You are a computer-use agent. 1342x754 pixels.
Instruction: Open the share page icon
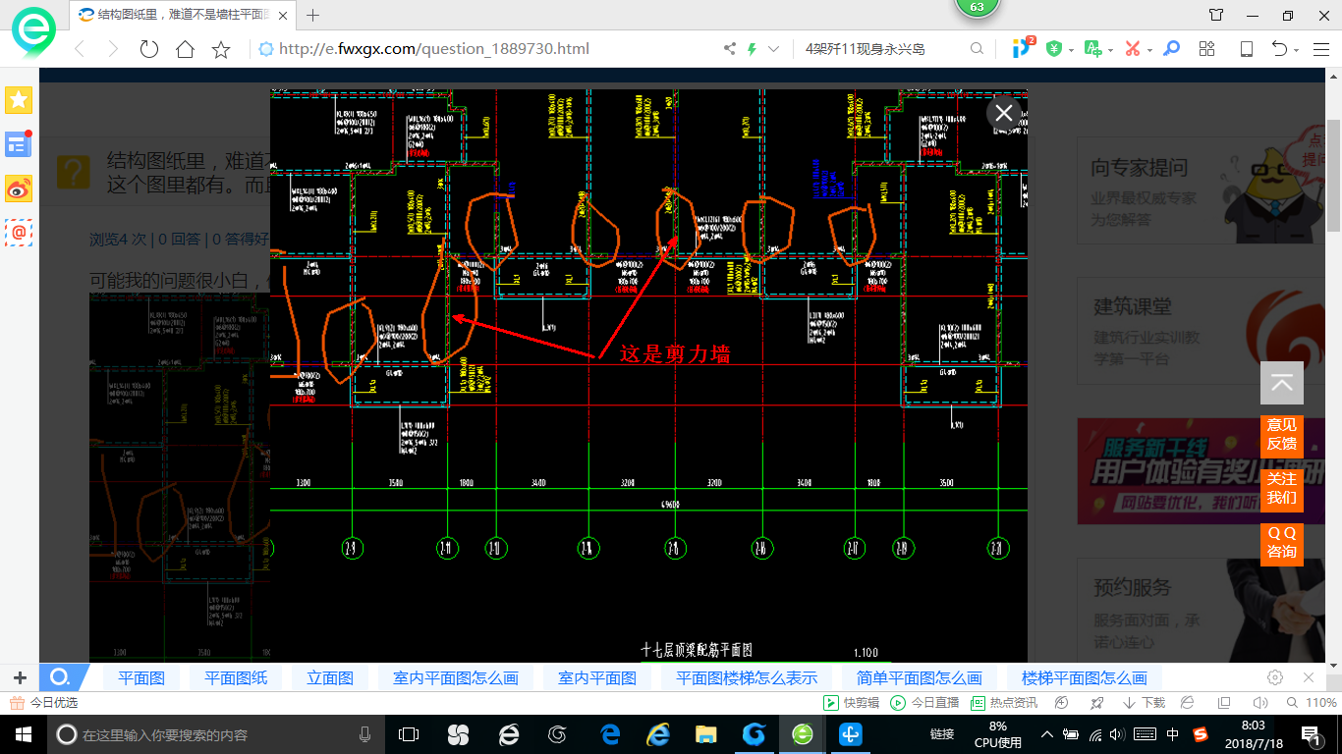pyautogui.click(x=730, y=49)
